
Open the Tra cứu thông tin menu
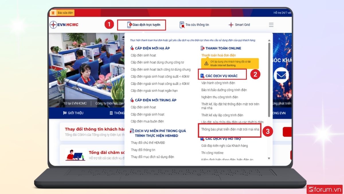[x=194, y=25]
